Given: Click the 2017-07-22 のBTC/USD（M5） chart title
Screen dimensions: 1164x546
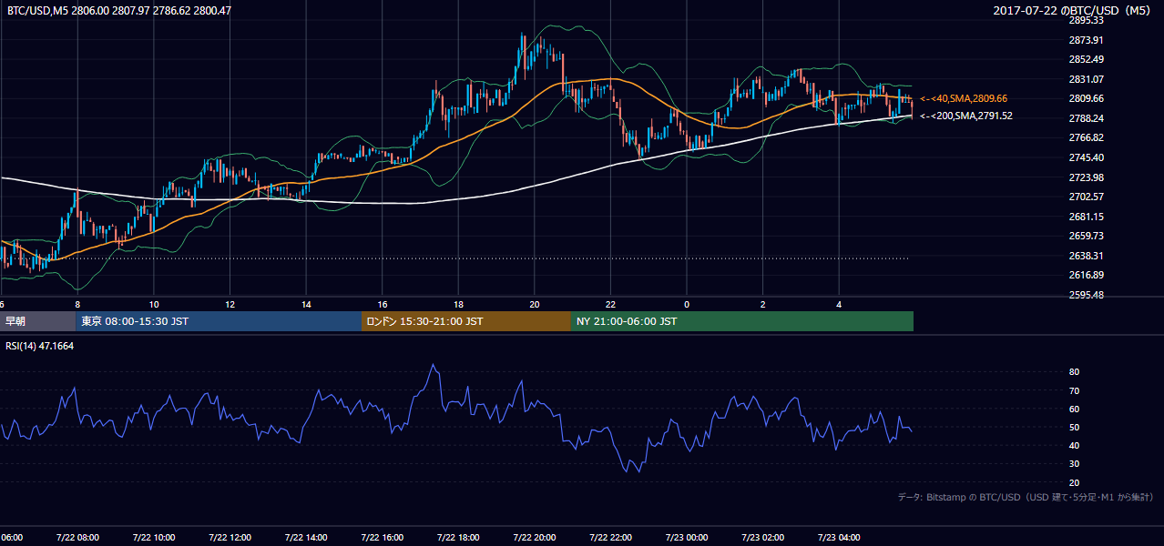Looking at the screenshot, I should (x=1074, y=11).
